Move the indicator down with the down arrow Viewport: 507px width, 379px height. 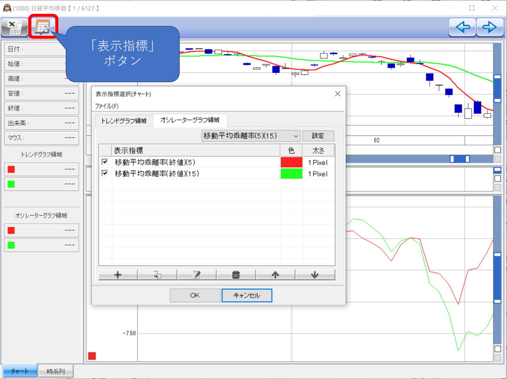point(315,275)
